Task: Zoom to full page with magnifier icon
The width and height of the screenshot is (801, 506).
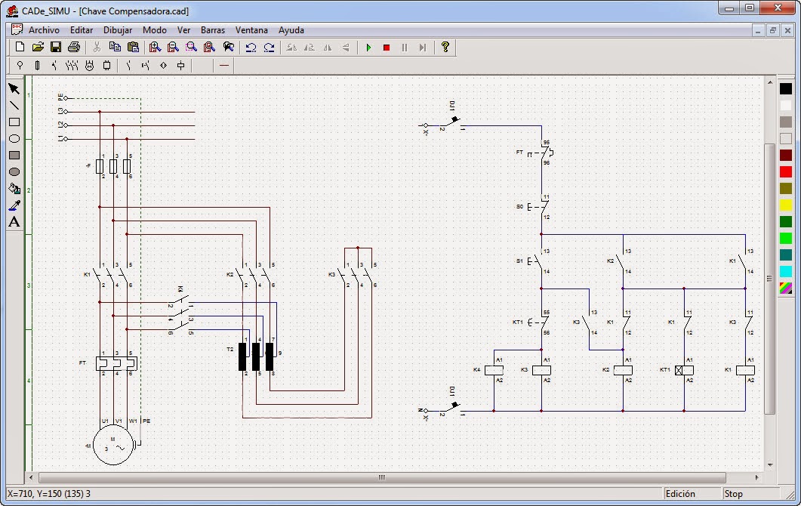Action: tap(209, 47)
